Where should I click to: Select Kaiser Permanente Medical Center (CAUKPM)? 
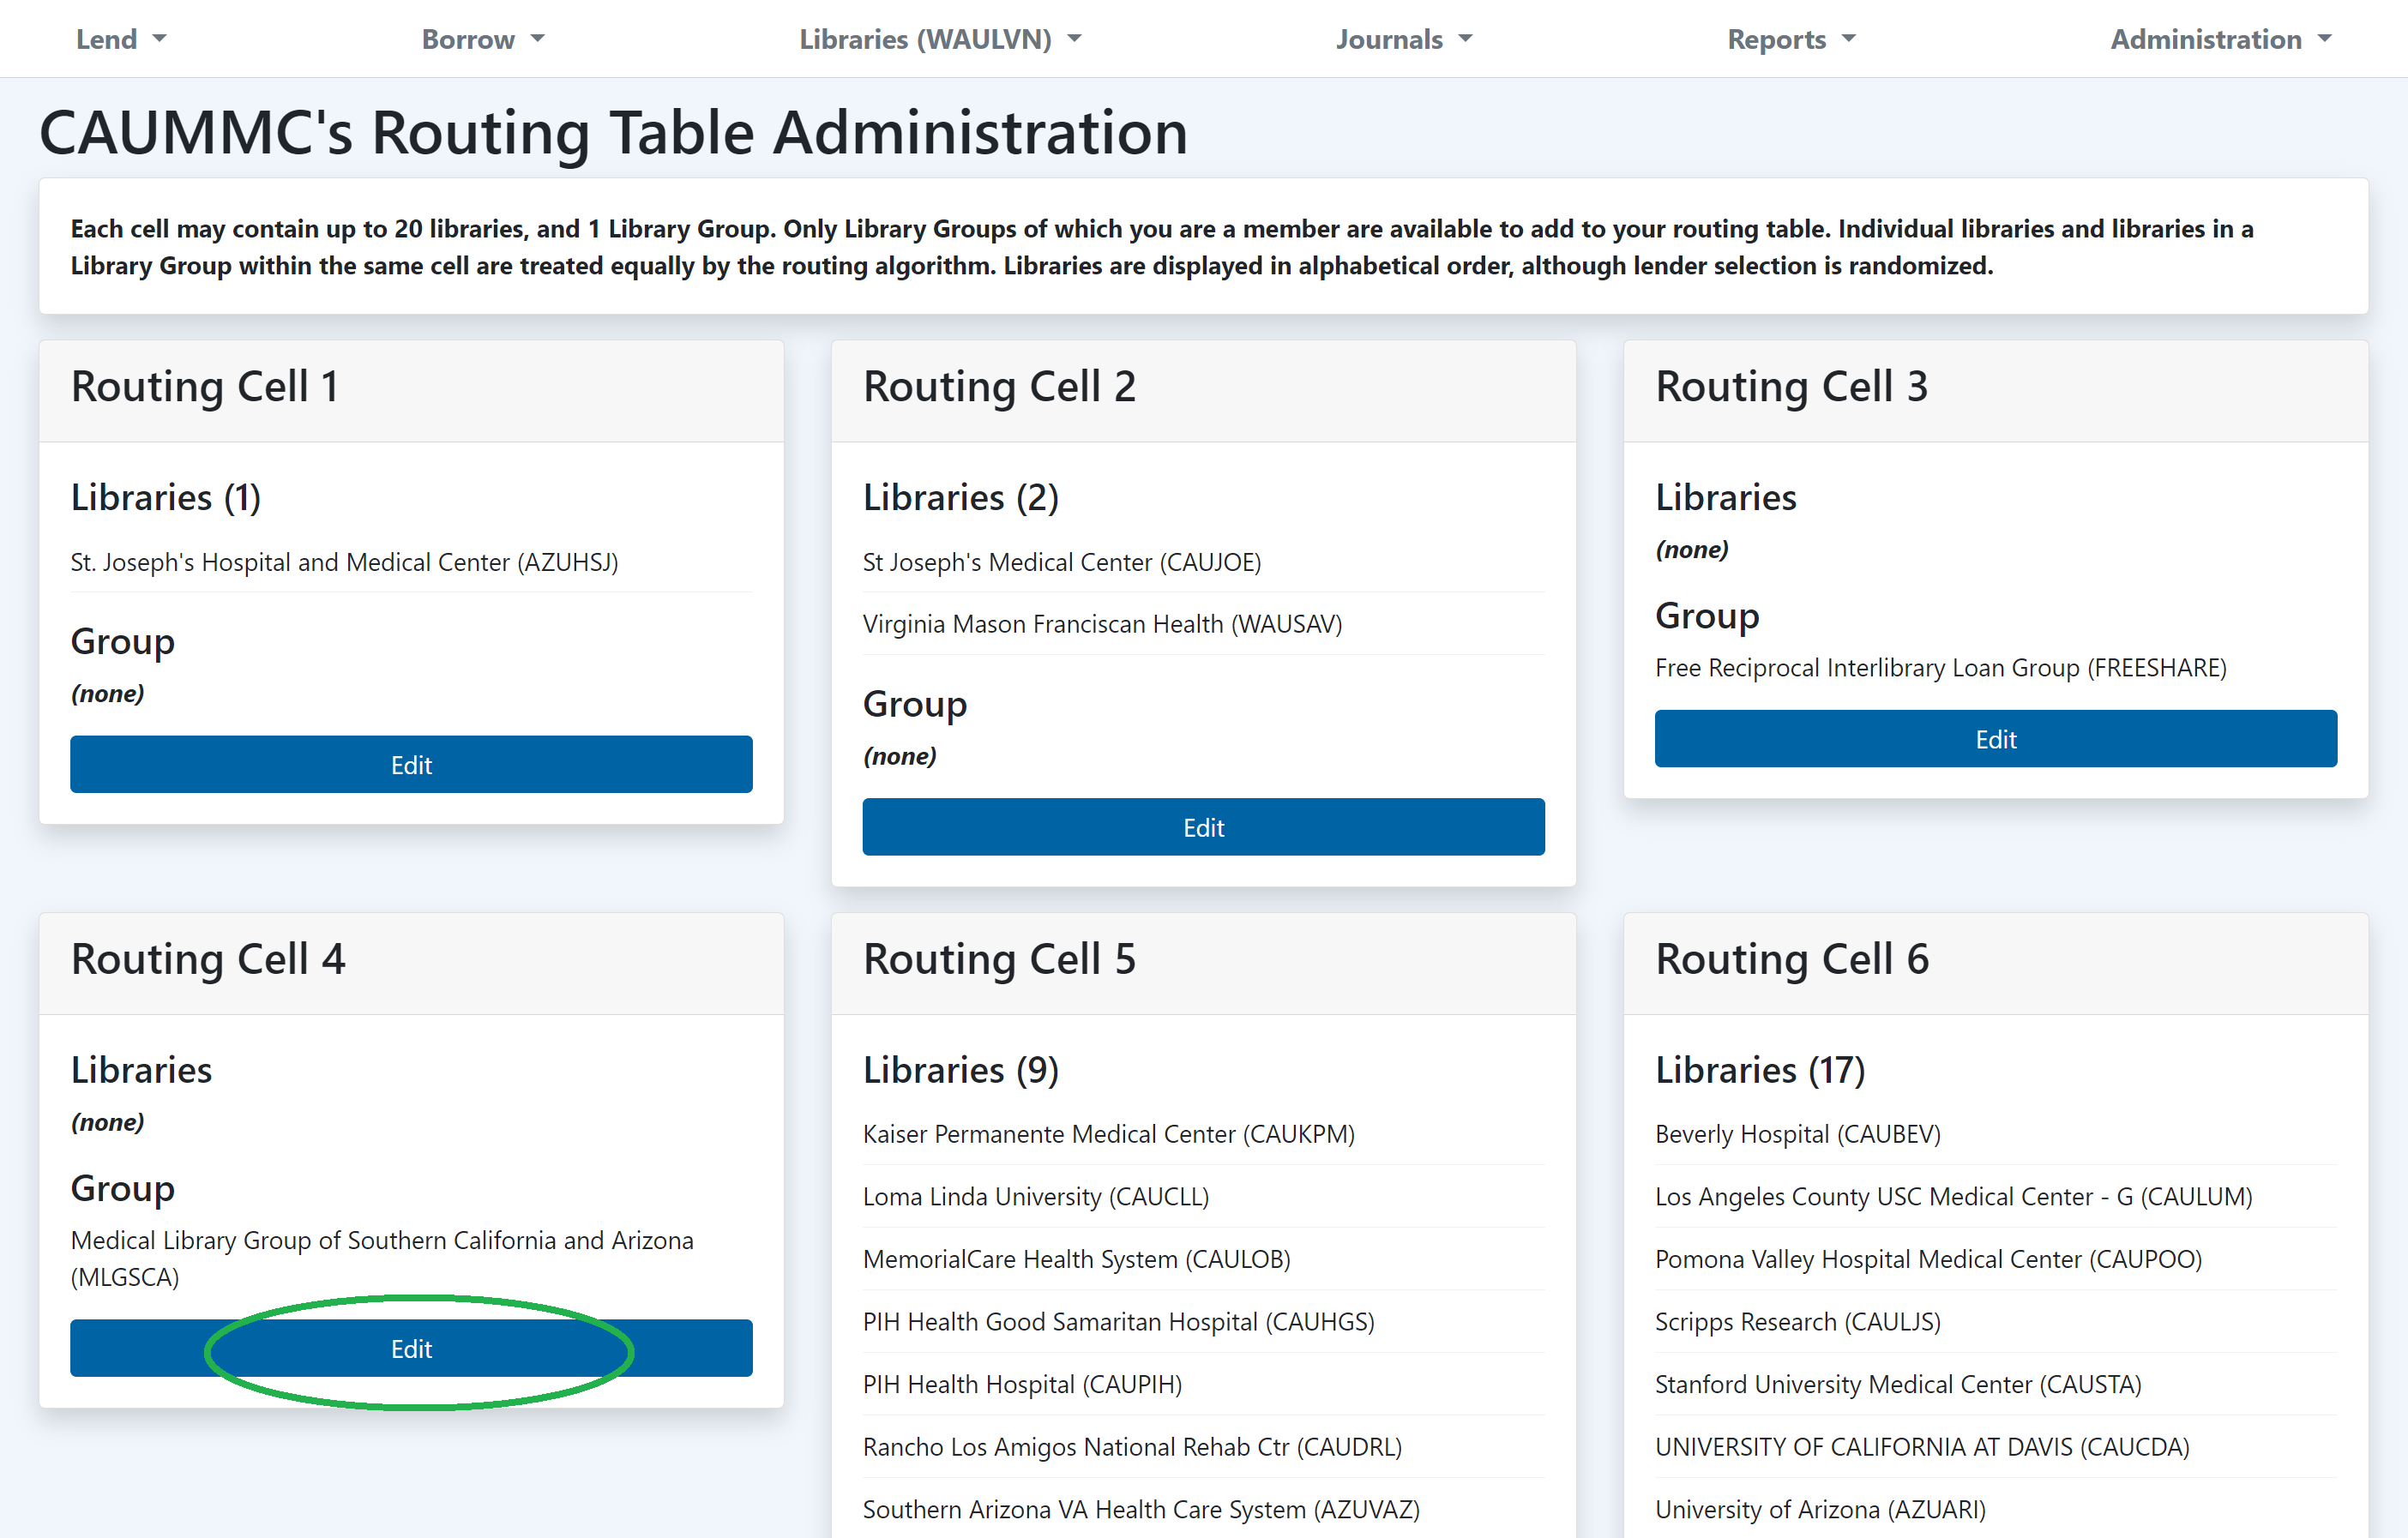[1108, 1134]
